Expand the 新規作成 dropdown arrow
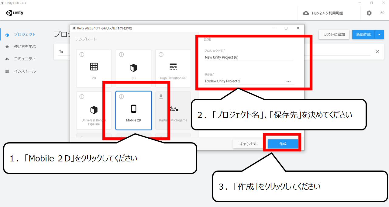 pyautogui.click(x=379, y=34)
